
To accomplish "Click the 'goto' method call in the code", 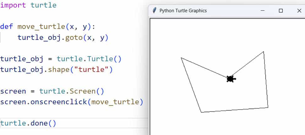I will pos(74,38).
